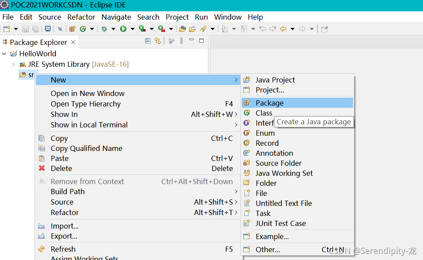This screenshot has height=260, width=423.
Task: Select Delete in the context menu
Action: point(138,168)
